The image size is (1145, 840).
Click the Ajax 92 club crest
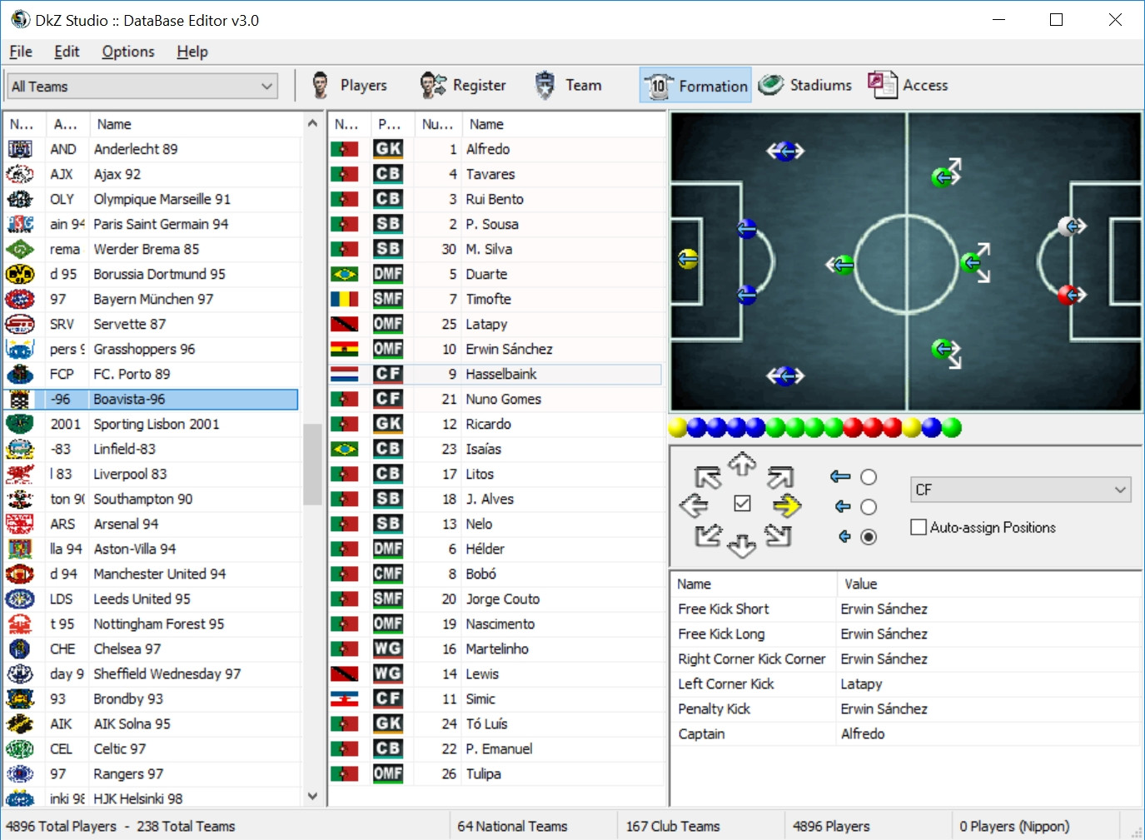[x=20, y=174]
